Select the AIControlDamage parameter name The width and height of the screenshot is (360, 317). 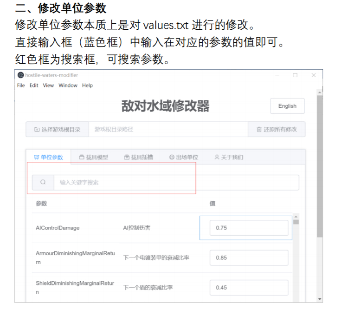point(58,228)
